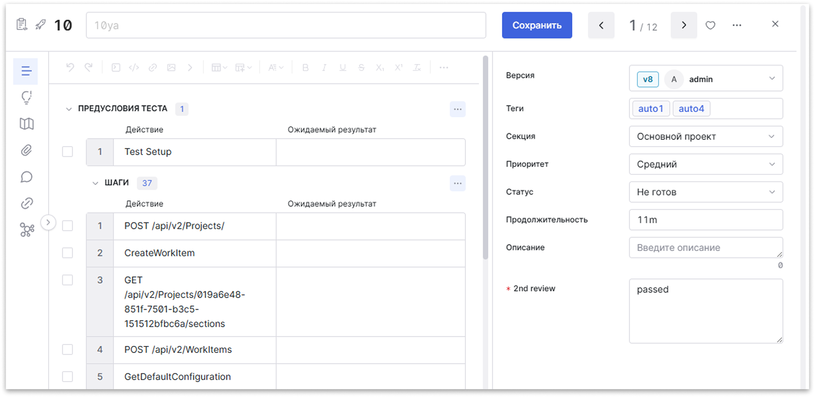Click the Продолжительность field with 11m
Viewport: 815px width, 398px height.
pyautogui.click(x=706, y=220)
